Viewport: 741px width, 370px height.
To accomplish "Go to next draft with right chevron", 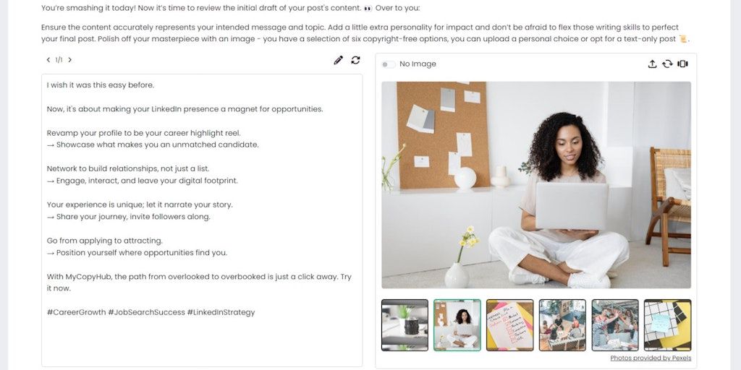I will coord(70,60).
